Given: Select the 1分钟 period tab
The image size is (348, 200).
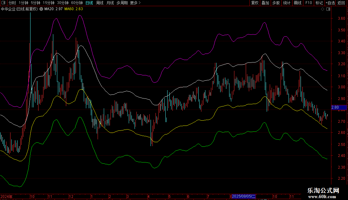Looking at the screenshot, I should (23, 3).
